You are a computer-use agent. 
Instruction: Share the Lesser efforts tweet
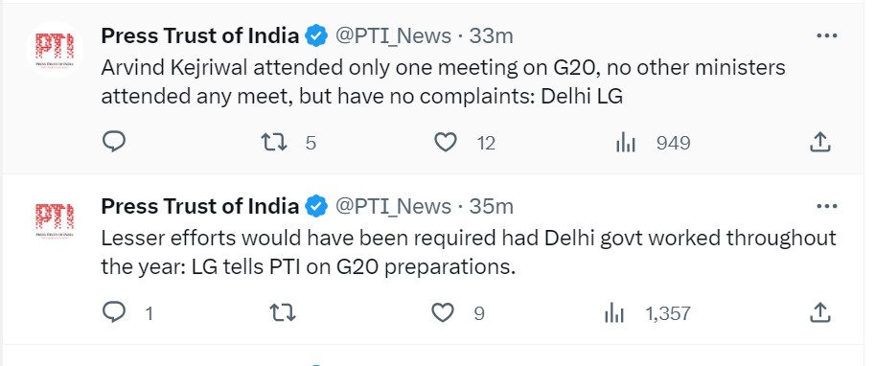click(x=819, y=312)
